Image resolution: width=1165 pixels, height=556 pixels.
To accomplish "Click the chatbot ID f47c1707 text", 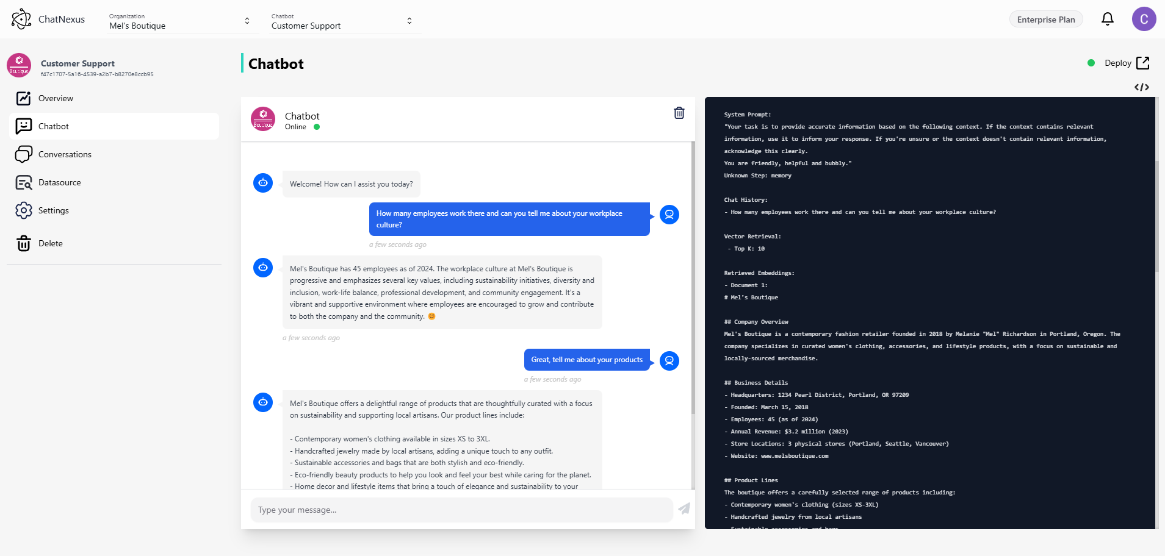I will [97, 74].
